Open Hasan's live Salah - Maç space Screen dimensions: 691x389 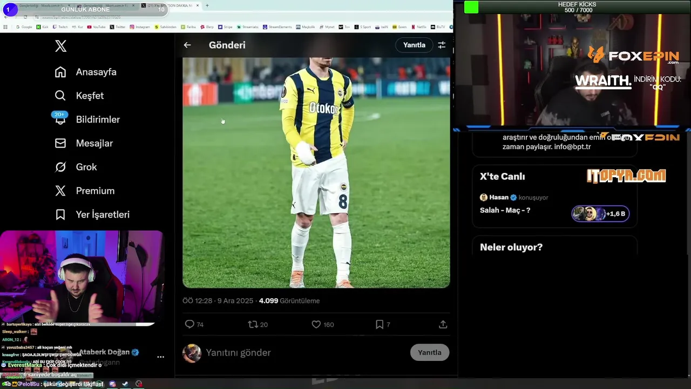coord(554,205)
